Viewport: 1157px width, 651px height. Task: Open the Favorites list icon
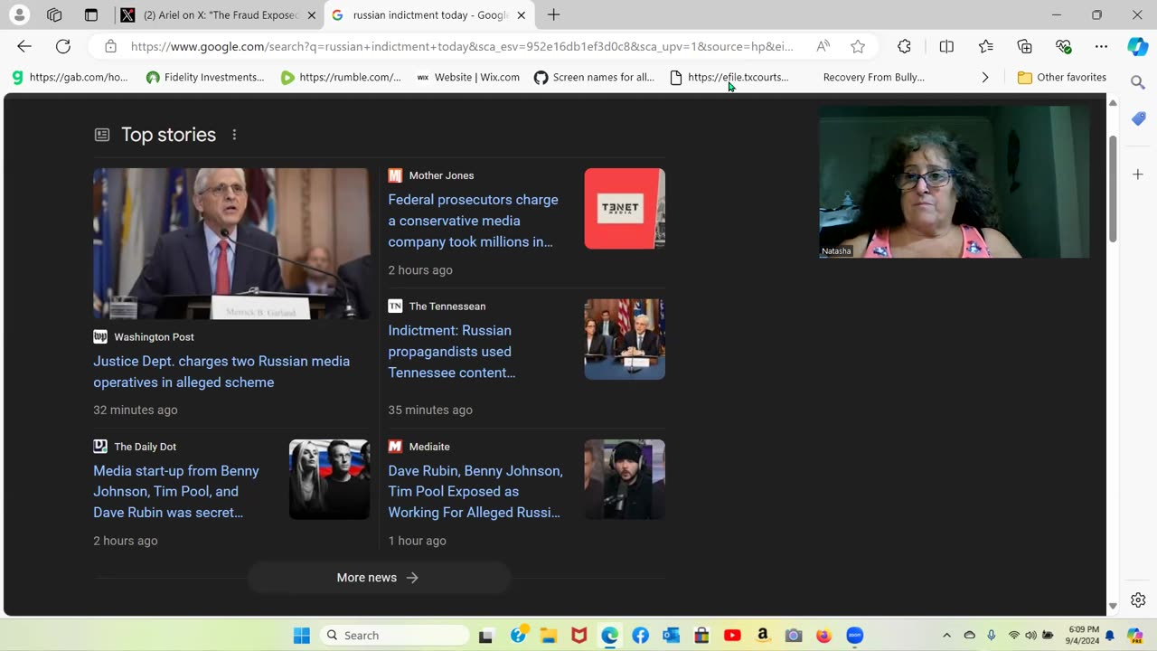click(x=986, y=46)
